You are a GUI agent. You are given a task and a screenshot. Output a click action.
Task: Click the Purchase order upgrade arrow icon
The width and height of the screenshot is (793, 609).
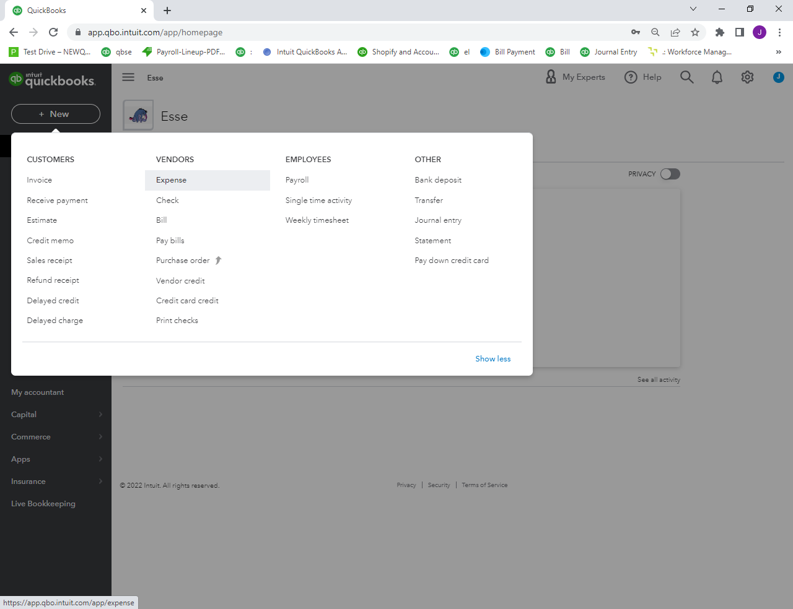click(218, 261)
